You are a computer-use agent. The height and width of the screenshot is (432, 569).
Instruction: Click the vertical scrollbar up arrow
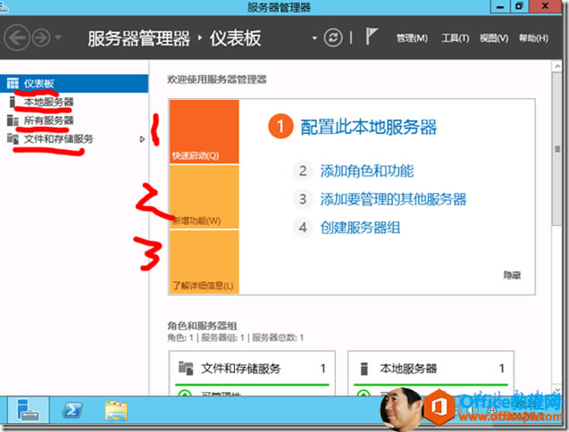coord(557,67)
